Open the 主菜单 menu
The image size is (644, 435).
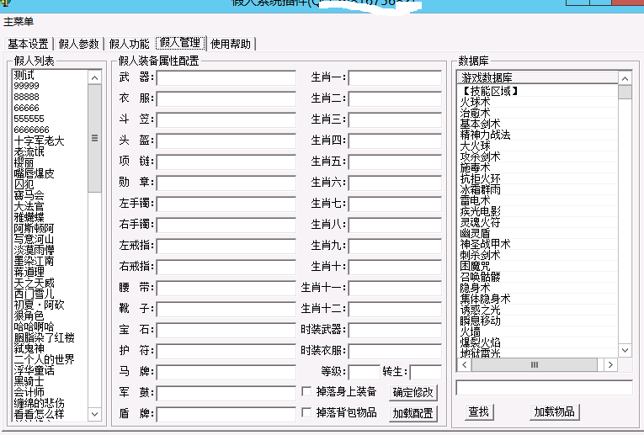pos(19,22)
